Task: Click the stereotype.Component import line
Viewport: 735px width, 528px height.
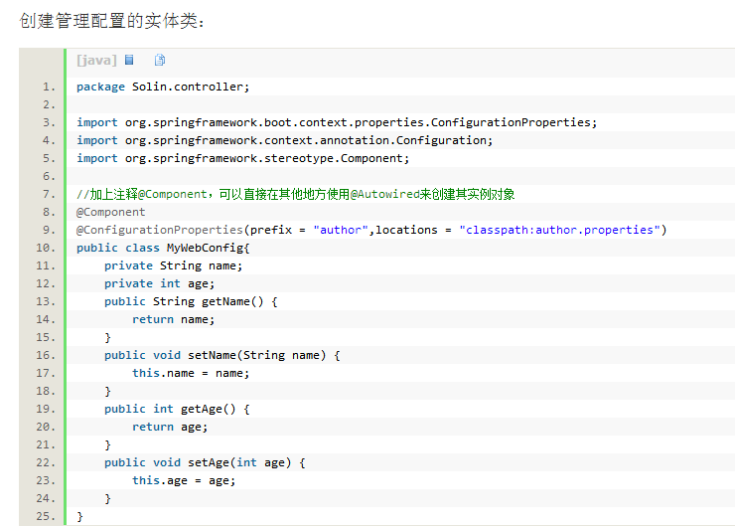Action: pyautogui.click(x=242, y=158)
